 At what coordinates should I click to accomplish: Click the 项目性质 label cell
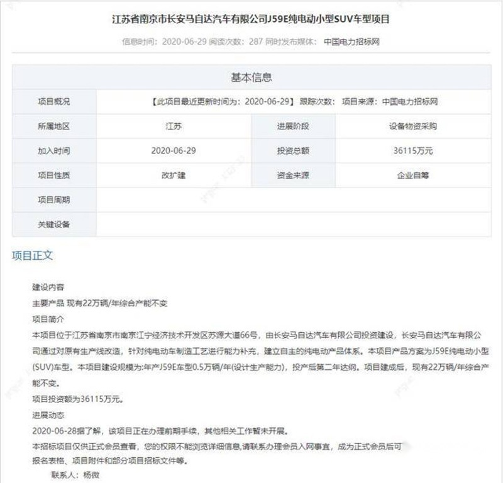[x=54, y=175]
